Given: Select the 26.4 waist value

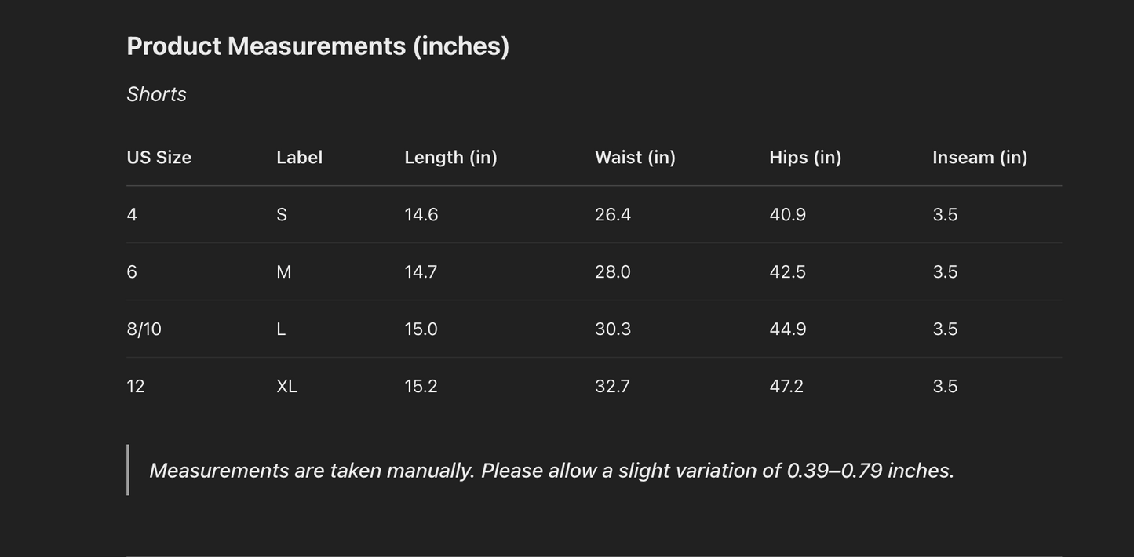Looking at the screenshot, I should click(613, 214).
